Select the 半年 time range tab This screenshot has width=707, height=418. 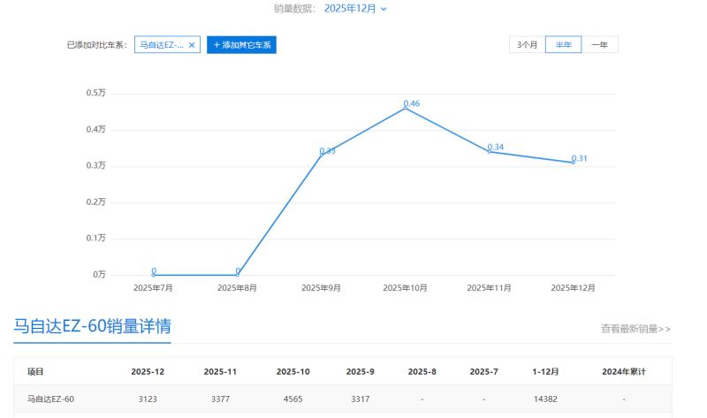pos(563,45)
